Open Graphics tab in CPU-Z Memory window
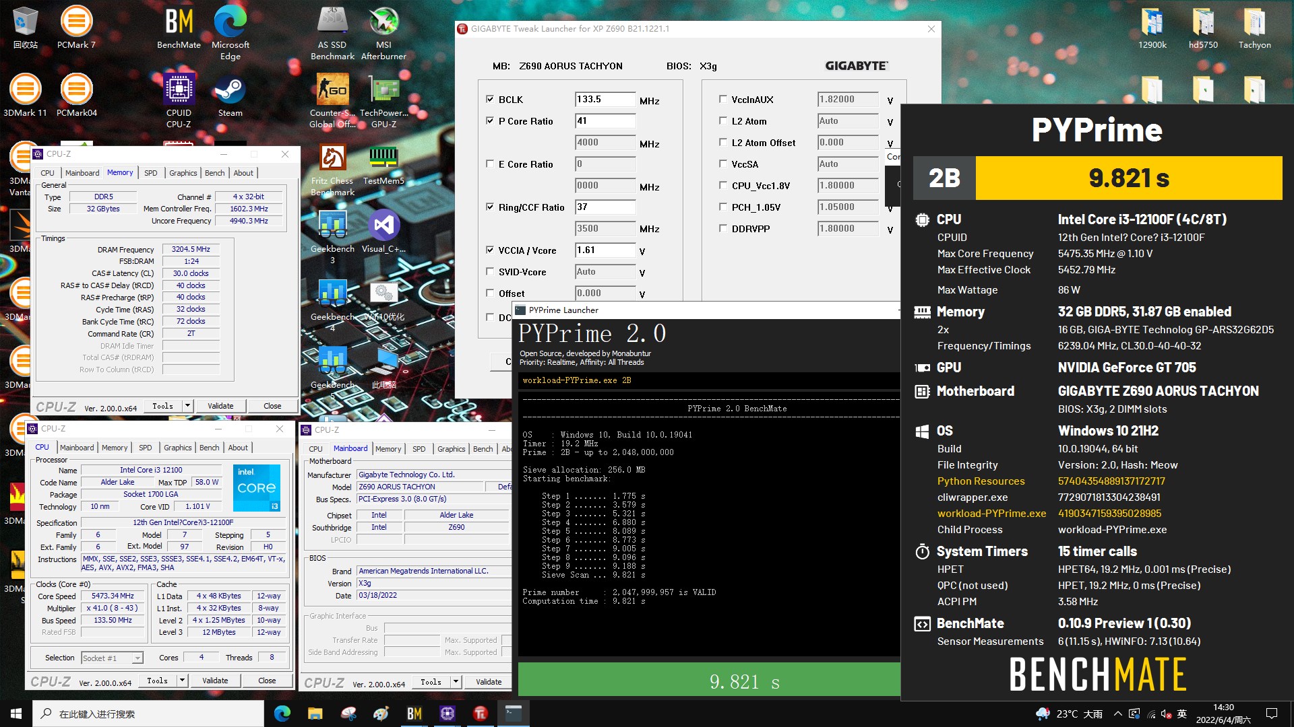The width and height of the screenshot is (1294, 727). (183, 173)
